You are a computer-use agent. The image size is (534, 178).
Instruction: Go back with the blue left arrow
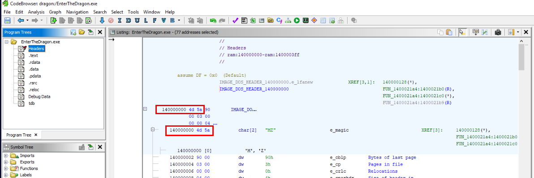tap(20, 21)
